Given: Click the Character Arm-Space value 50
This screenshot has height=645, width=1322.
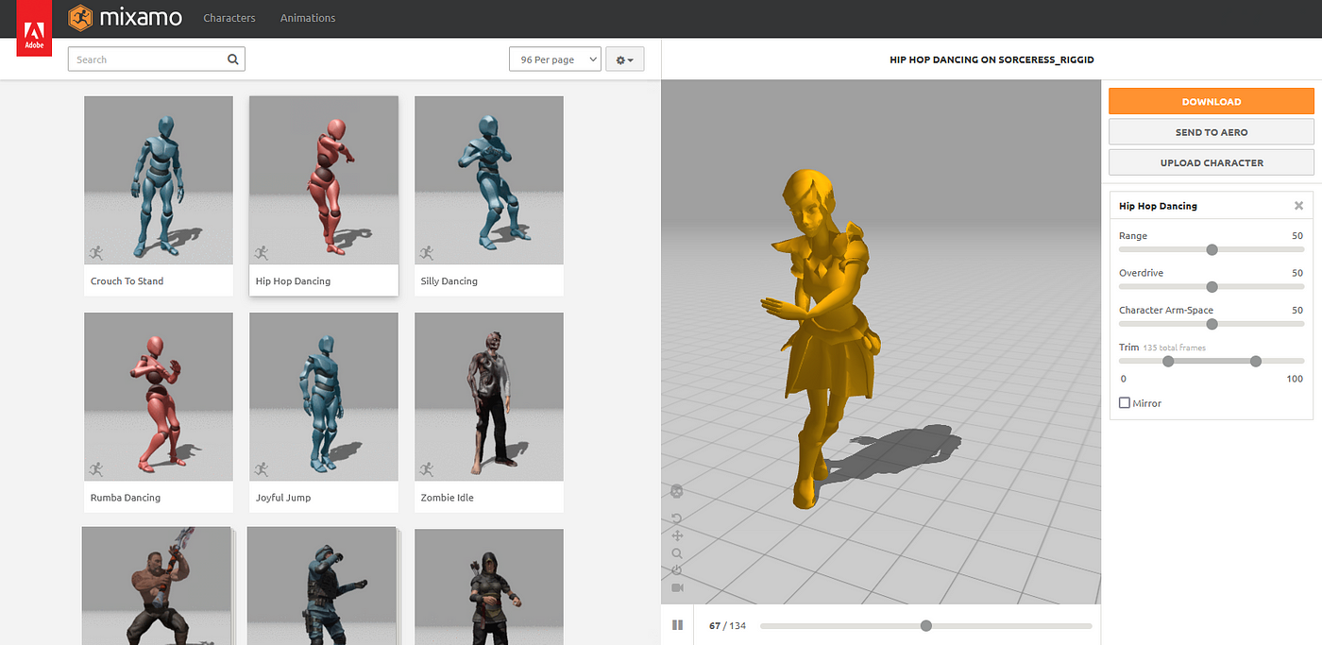Looking at the screenshot, I should 1297,310.
